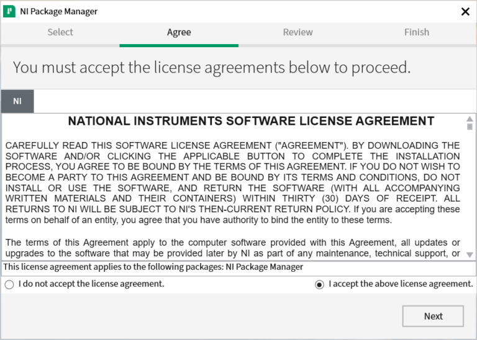Jump to the Finish step tab
The image size is (477, 340).
click(x=416, y=32)
